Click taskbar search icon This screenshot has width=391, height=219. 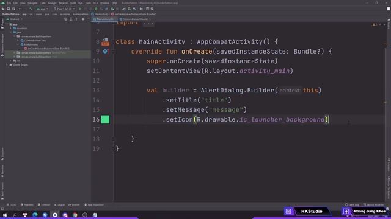point(15,215)
